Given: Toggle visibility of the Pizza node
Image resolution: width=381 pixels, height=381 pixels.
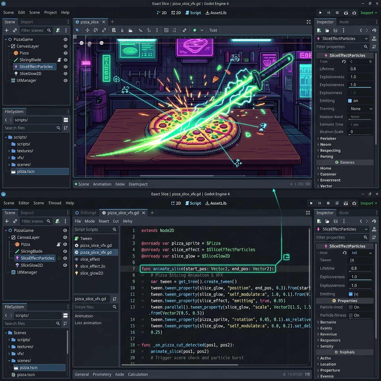Looking at the screenshot, I should click(x=65, y=53).
